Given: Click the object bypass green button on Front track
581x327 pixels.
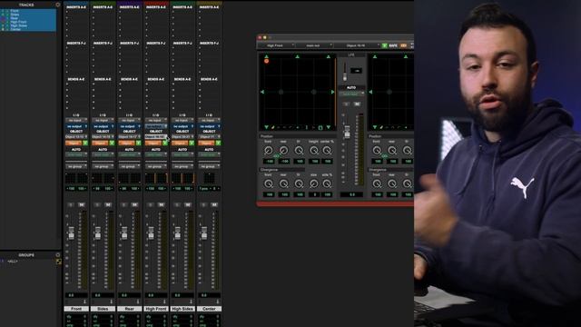Looking at the screenshot, I should pyautogui.click(x=85, y=144).
